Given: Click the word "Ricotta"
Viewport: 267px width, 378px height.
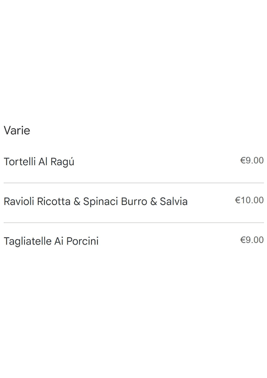Looking at the screenshot, I should [54, 202].
